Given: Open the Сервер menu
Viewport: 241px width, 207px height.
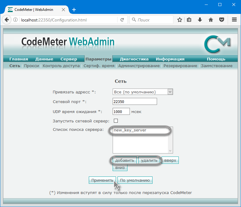Looking at the screenshot, I should click(x=69, y=59).
